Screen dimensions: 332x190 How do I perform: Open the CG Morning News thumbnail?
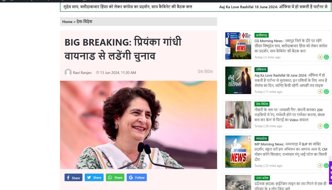pos(238,46)
